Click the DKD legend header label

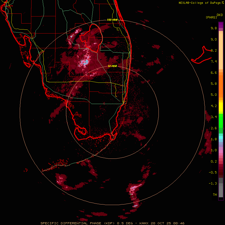(220, 15)
